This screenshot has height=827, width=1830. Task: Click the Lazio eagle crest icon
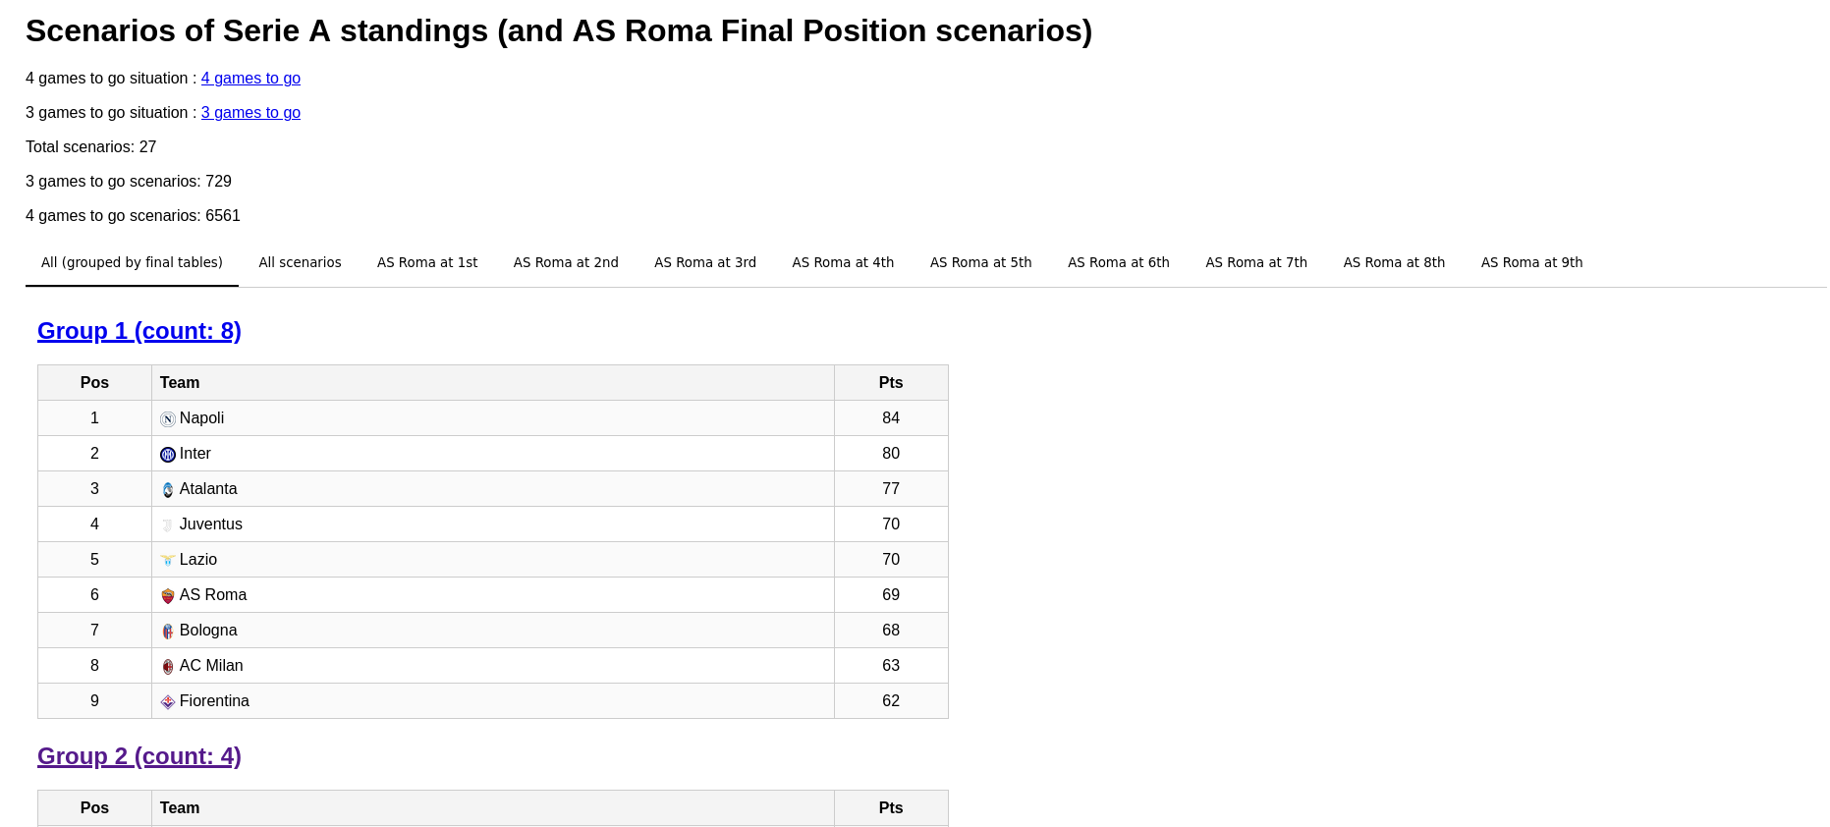[x=168, y=561]
